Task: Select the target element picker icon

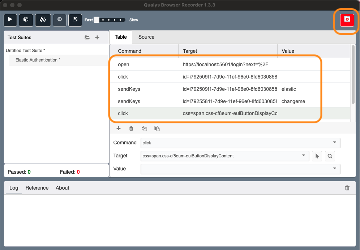Action: coord(317,156)
